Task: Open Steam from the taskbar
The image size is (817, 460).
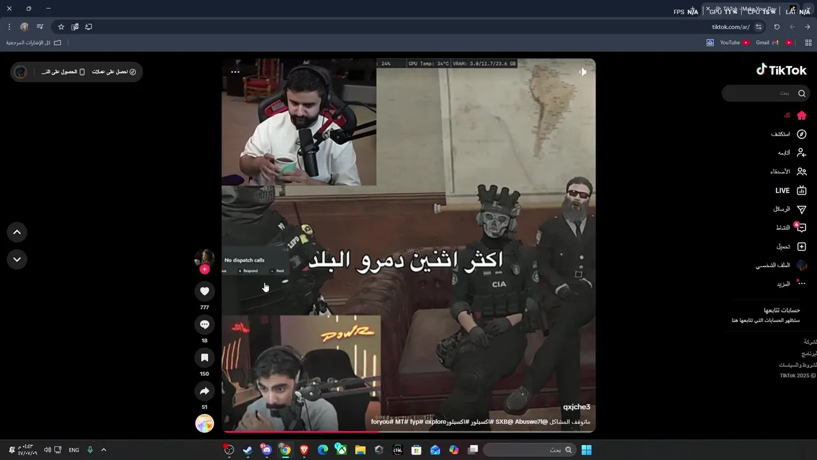Action: 248,450
